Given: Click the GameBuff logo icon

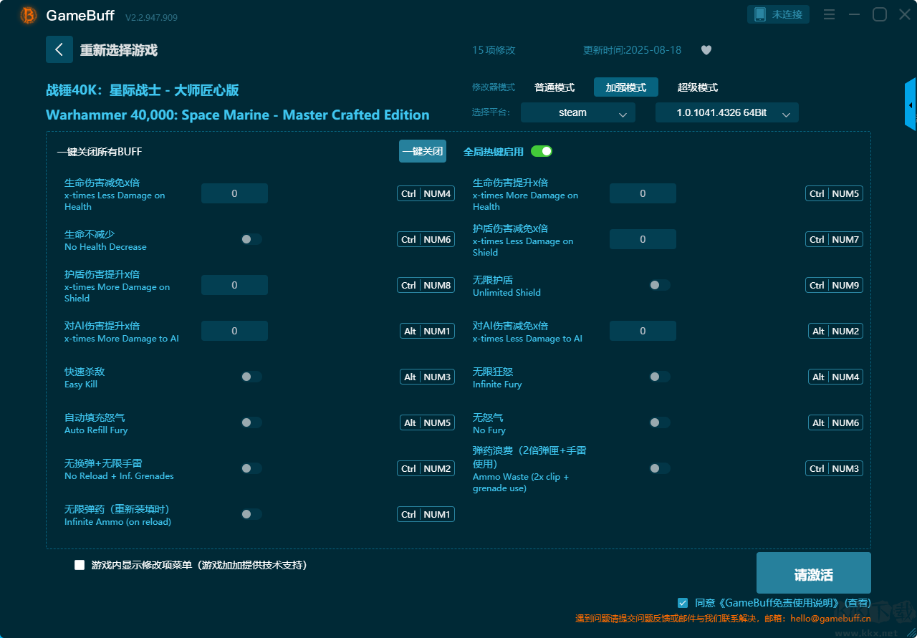Looking at the screenshot, I should (x=29, y=15).
